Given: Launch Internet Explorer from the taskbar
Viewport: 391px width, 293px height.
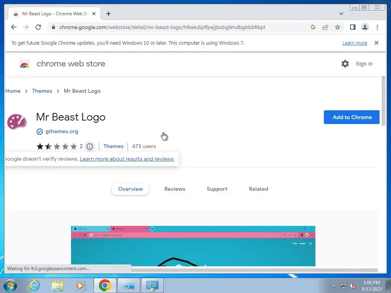Looking at the screenshot, I should [34, 285].
